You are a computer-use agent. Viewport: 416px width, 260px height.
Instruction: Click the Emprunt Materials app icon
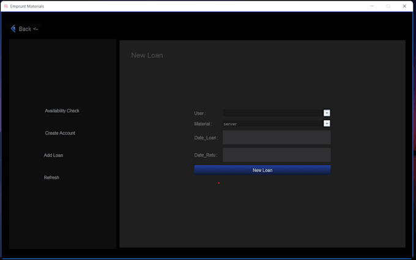(x=6, y=6)
